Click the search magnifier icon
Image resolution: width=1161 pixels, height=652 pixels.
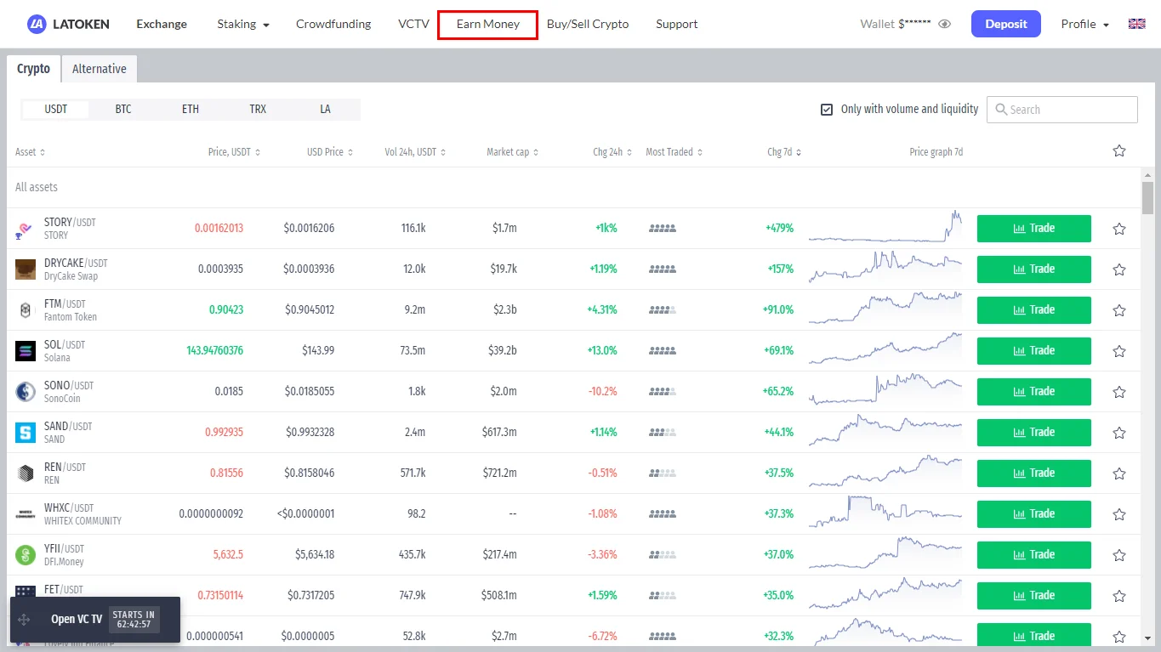pyautogui.click(x=999, y=110)
